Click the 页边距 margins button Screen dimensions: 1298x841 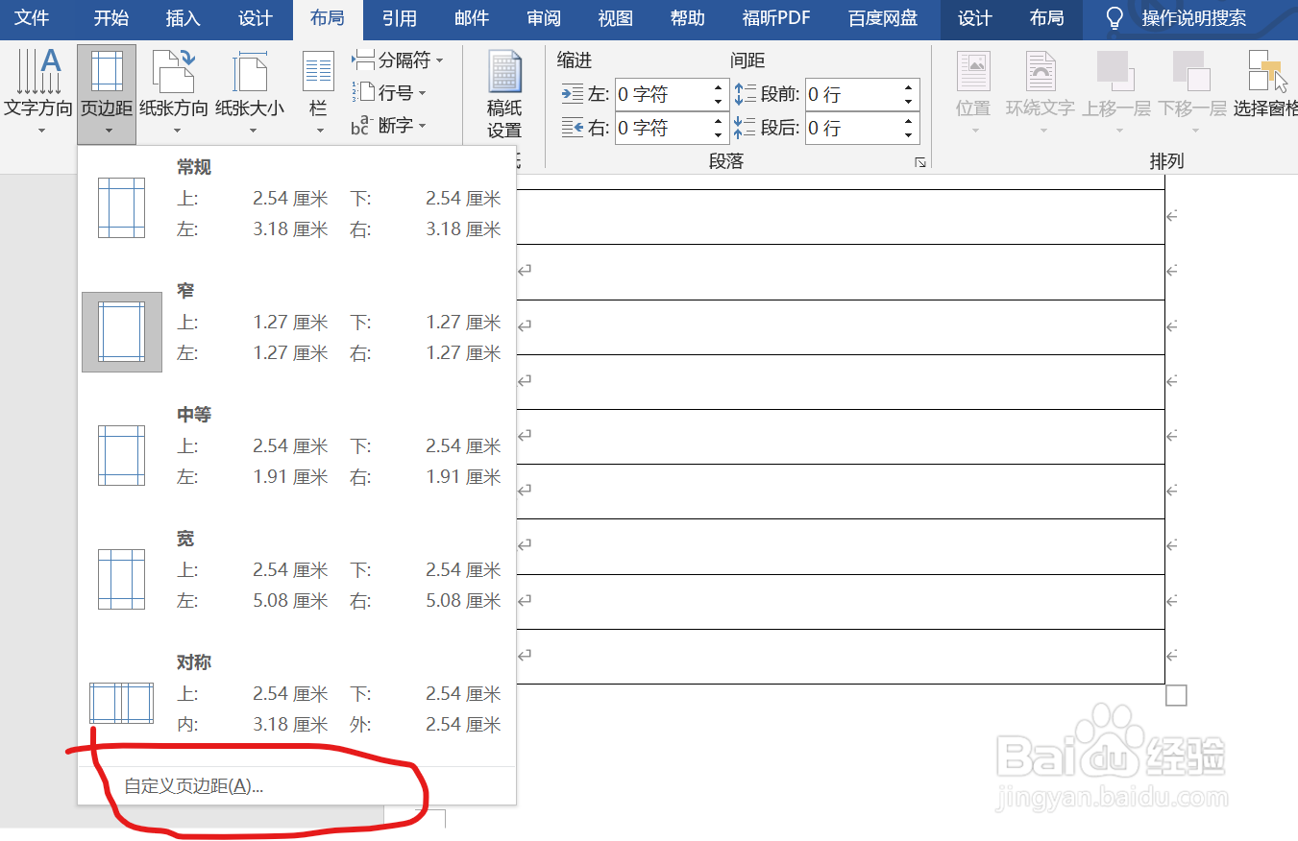point(107,92)
